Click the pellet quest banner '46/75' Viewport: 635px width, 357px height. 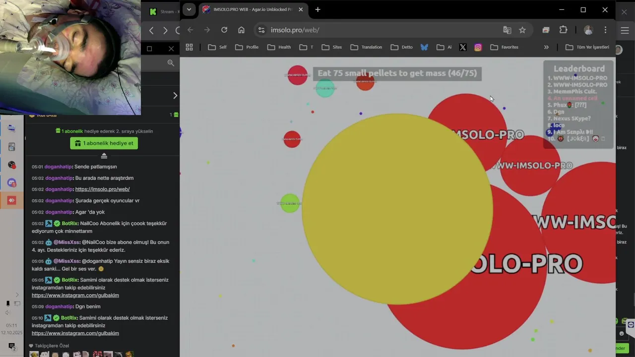click(397, 73)
